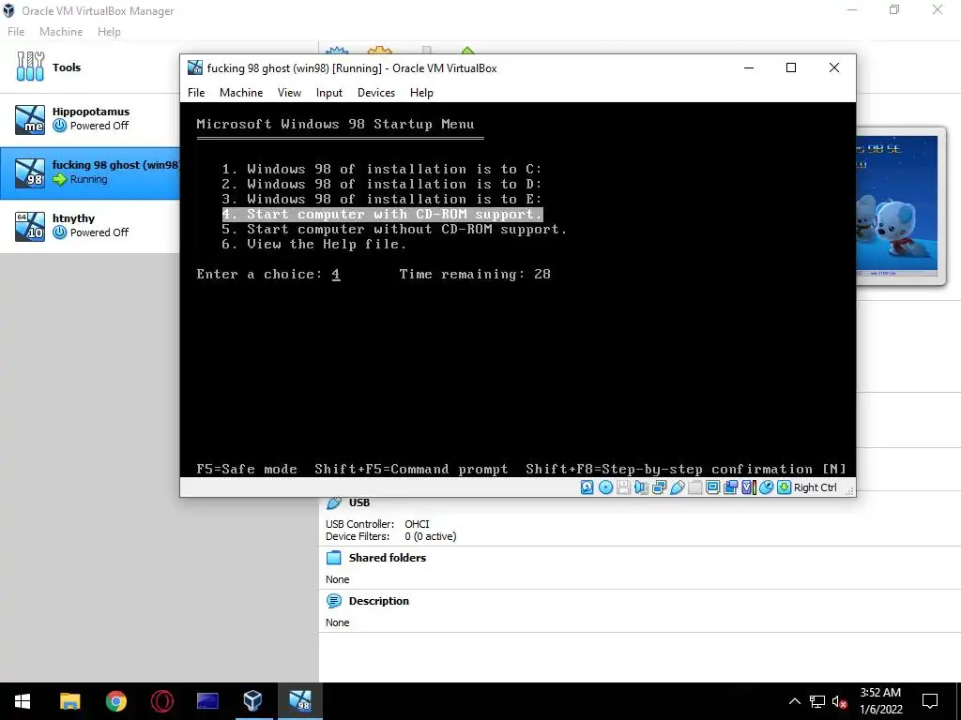
Task: Click startup option 3 installation to E:
Action: pyautogui.click(x=382, y=199)
